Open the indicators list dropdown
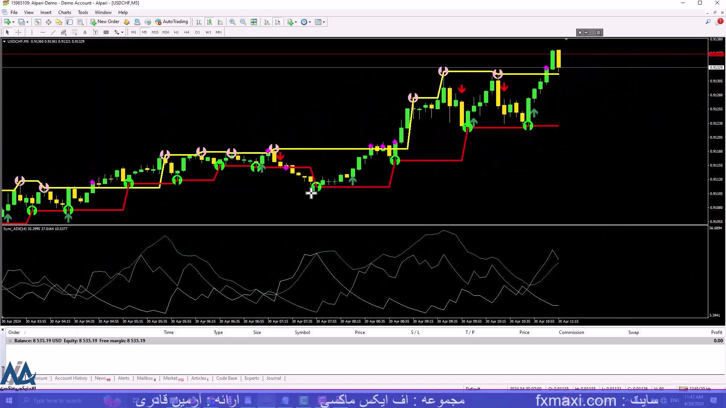Viewport: 726px width, 408px height. [292, 22]
